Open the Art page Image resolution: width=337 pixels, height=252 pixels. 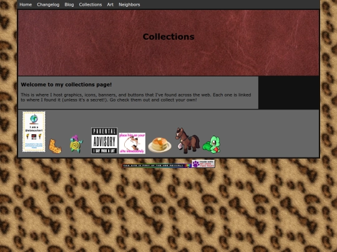pos(110,4)
